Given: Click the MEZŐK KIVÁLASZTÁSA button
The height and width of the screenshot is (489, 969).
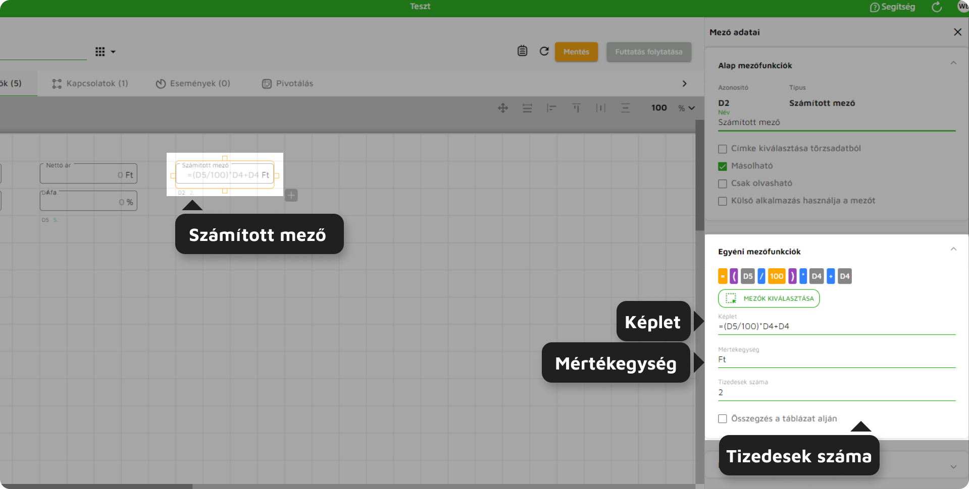Looking at the screenshot, I should (769, 298).
